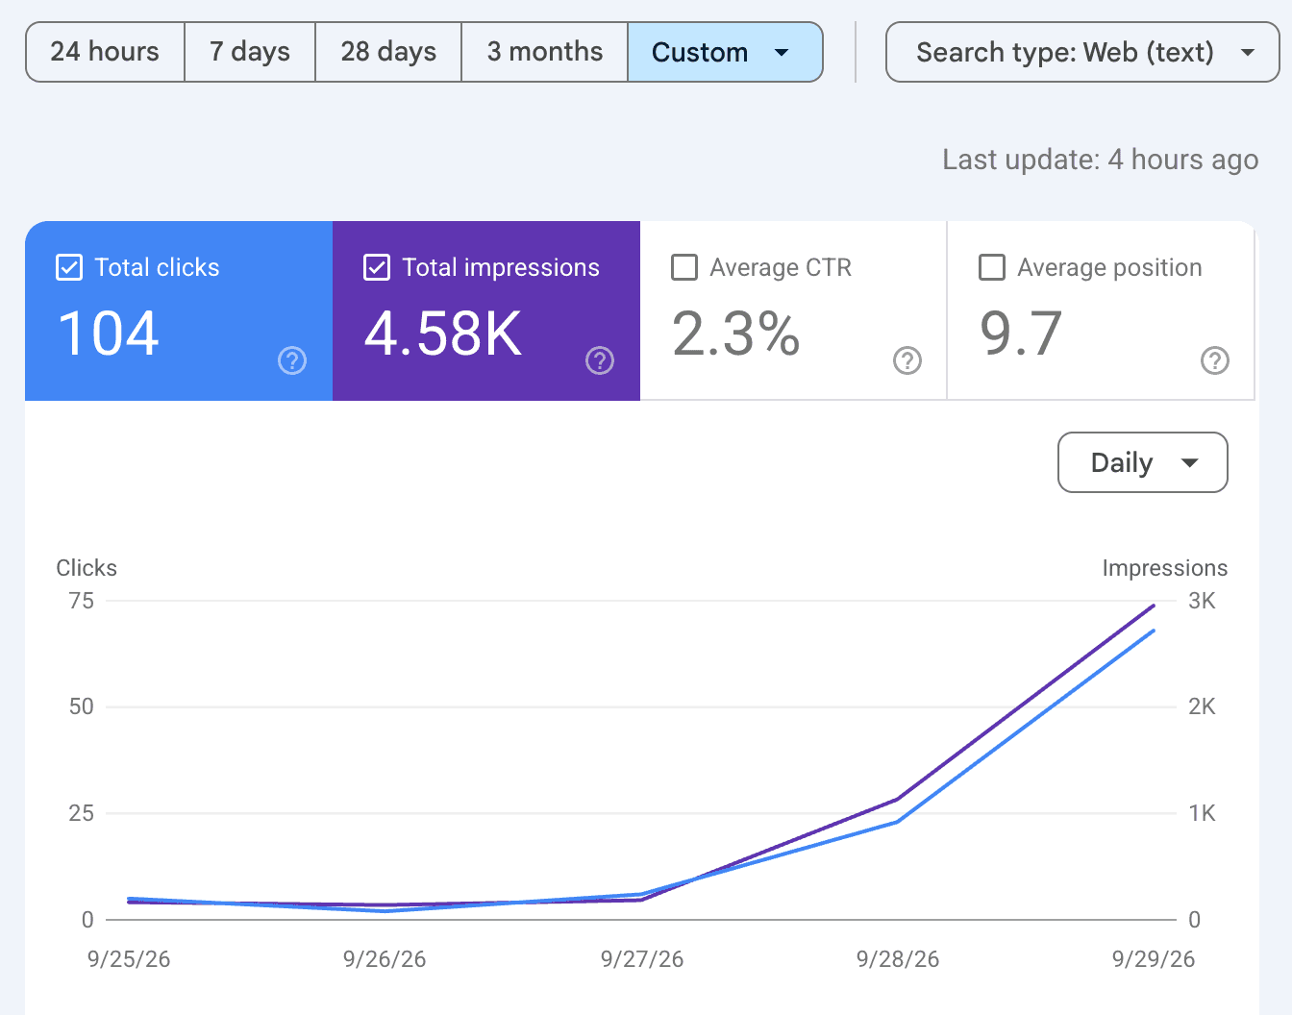Enable the Average CTR checkbox
This screenshot has height=1015, width=1292.
684,267
